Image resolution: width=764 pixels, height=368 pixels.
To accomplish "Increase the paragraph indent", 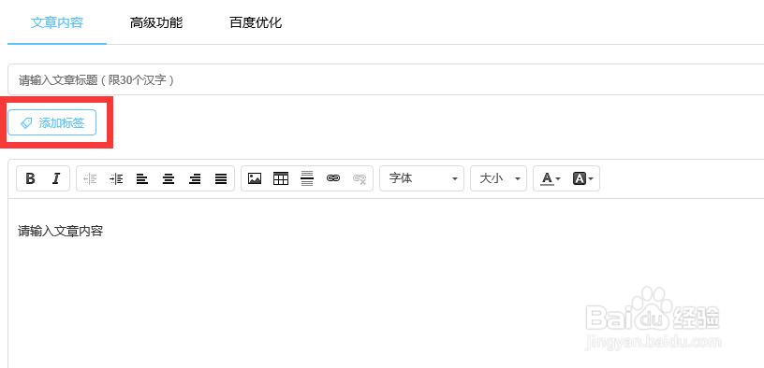I will pyautogui.click(x=116, y=179).
